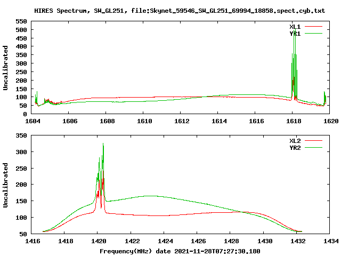Click the 1620 x-axis tick label
The height and width of the screenshot is (256, 341).
331,121
